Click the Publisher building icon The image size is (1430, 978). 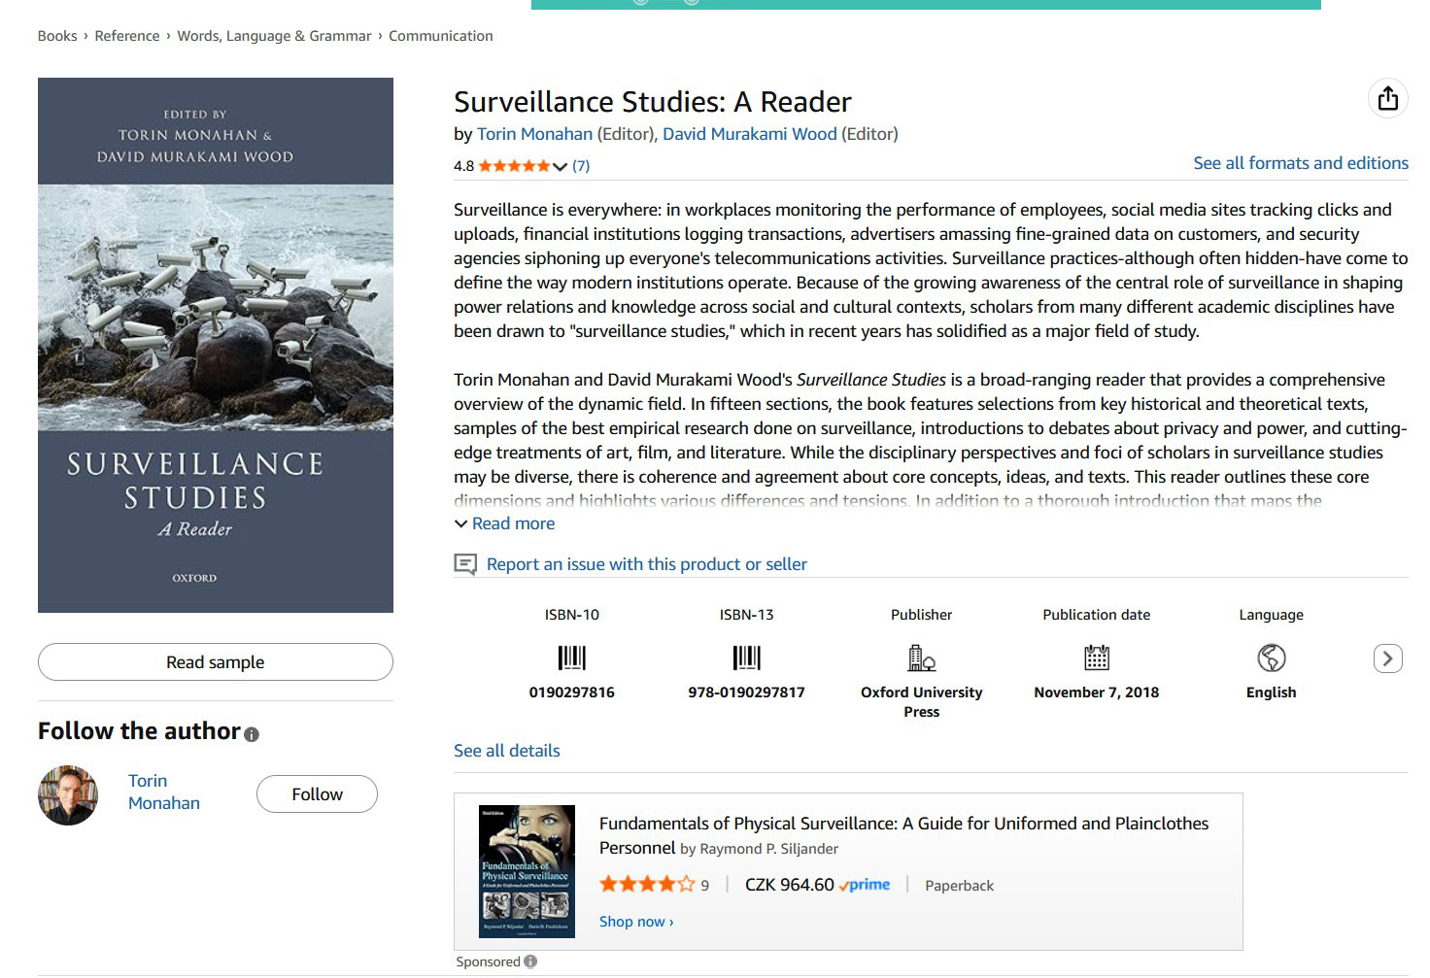[921, 658]
